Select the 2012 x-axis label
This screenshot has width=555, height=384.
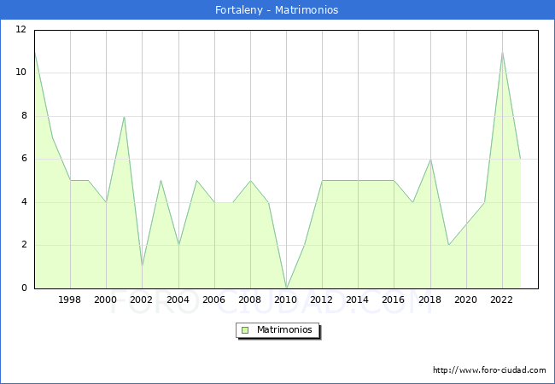coord(322,300)
